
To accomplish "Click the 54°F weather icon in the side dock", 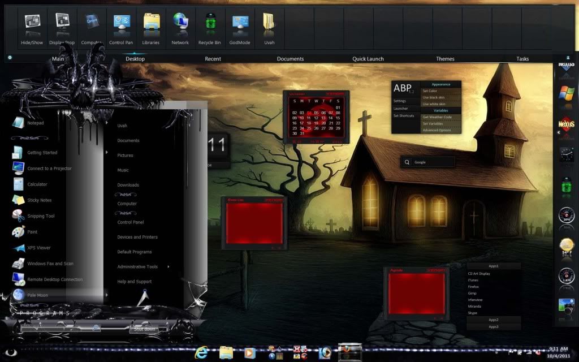I will 567,246.
